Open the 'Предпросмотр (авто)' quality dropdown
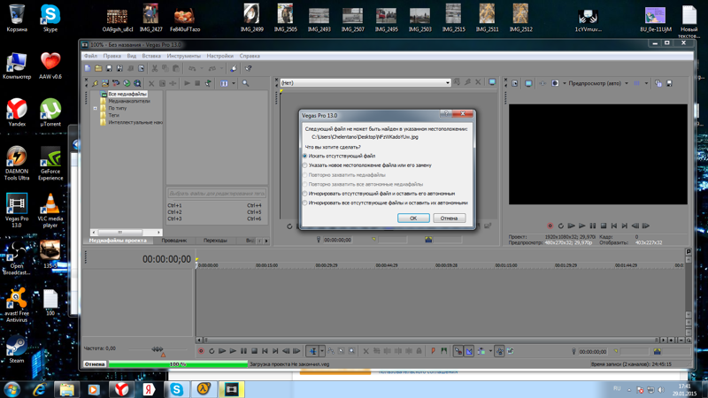This screenshot has width=708, height=398. [x=627, y=83]
